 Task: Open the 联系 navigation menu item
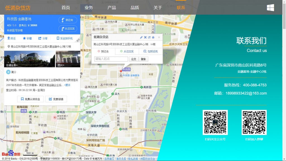tap(181, 8)
